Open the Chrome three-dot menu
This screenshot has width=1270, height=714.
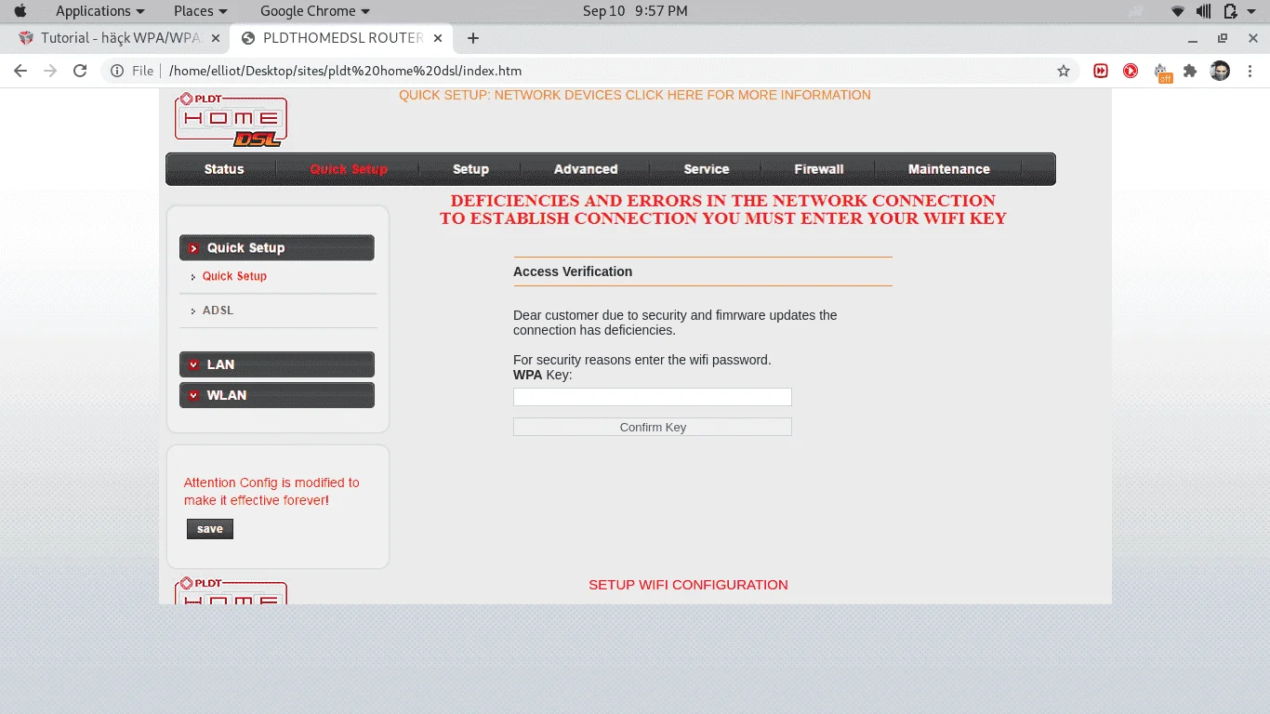(x=1249, y=71)
